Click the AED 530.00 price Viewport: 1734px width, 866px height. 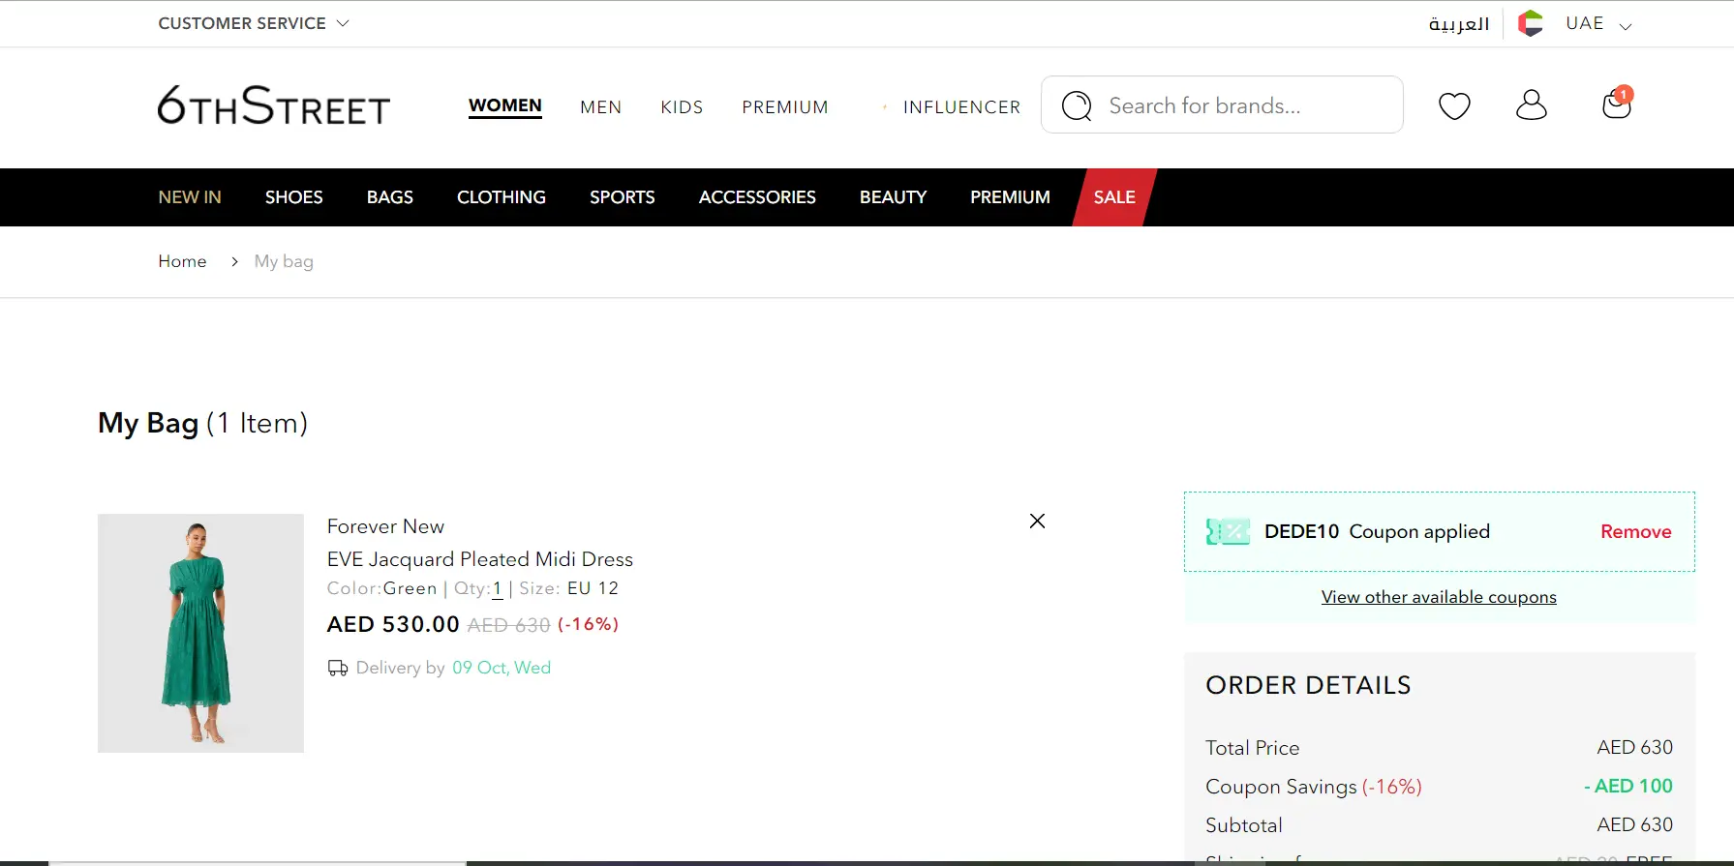click(393, 624)
